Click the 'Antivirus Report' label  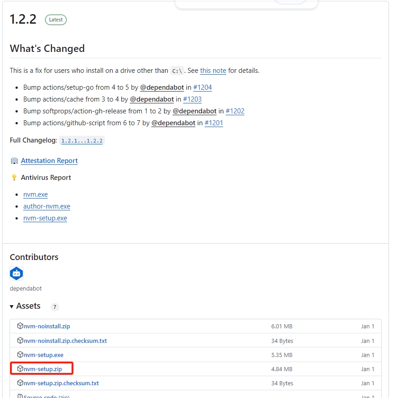46,178
